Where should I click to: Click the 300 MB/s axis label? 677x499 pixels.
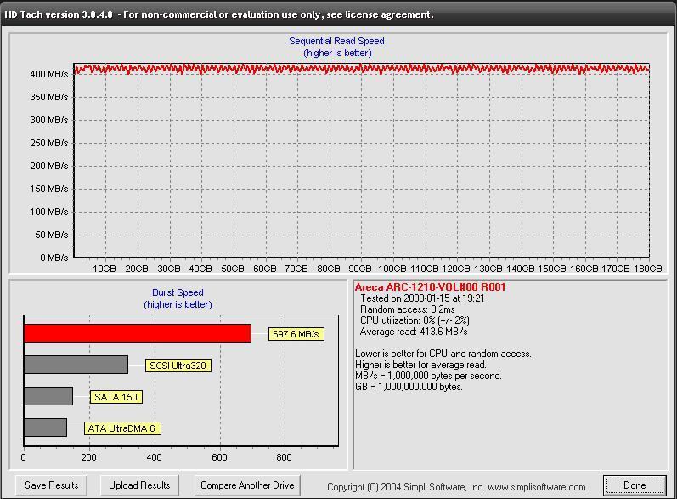pyautogui.click(x=48, y=120)
